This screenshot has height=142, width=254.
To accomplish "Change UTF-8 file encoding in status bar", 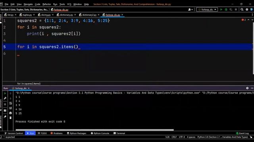I will [182, 137].
